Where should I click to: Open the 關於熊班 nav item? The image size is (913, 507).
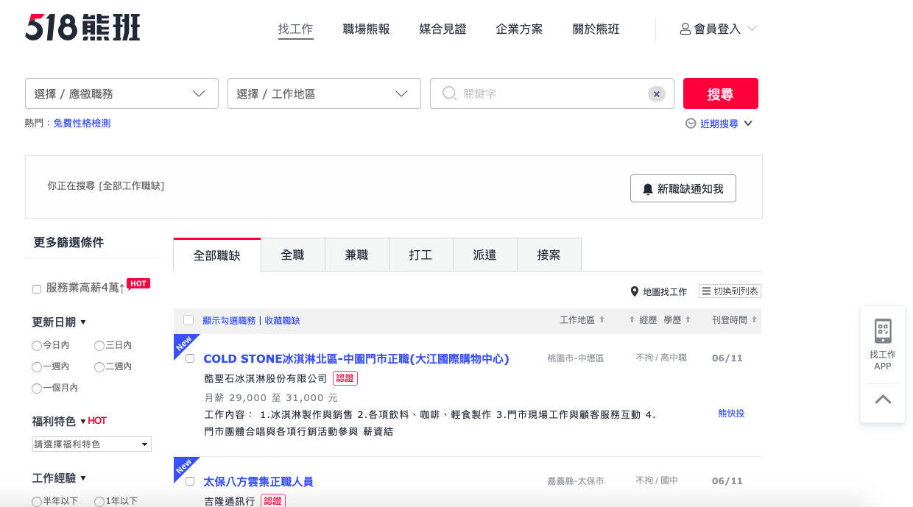[x=596, y=29]
